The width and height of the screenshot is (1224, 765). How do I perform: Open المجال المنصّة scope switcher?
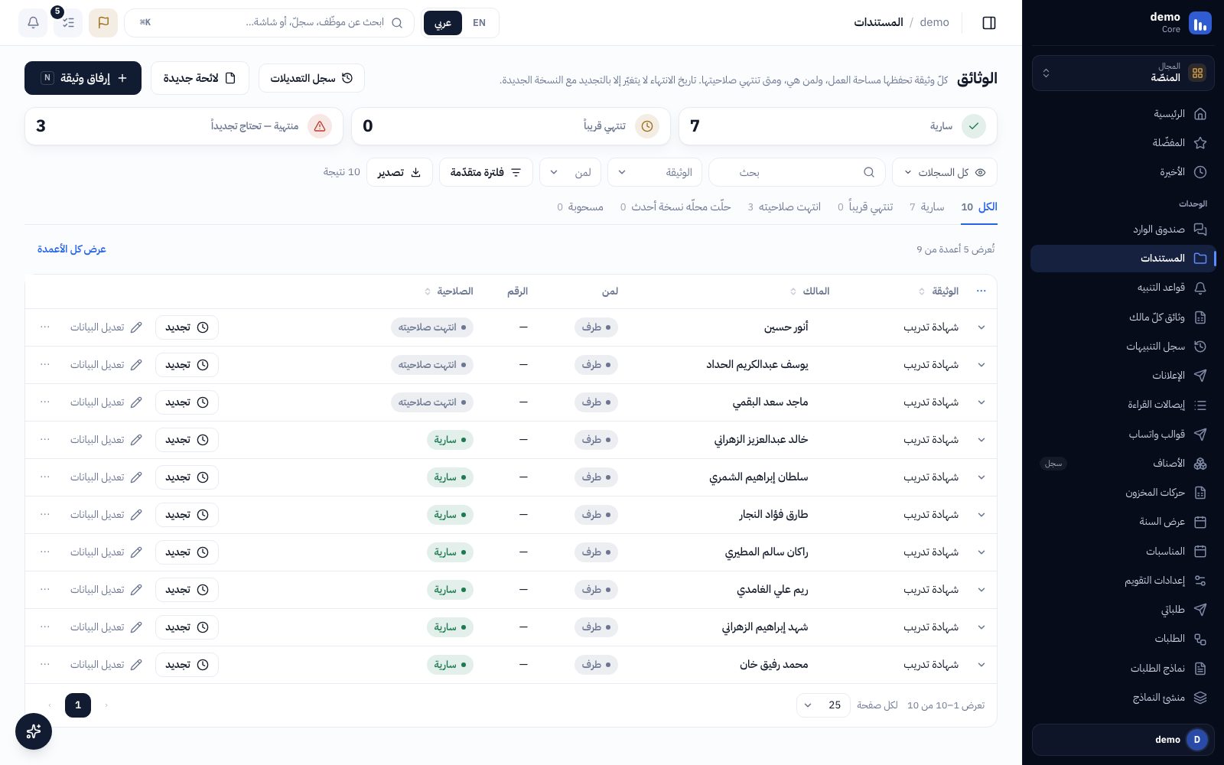pyautogui.click(x=1123, y=73)
